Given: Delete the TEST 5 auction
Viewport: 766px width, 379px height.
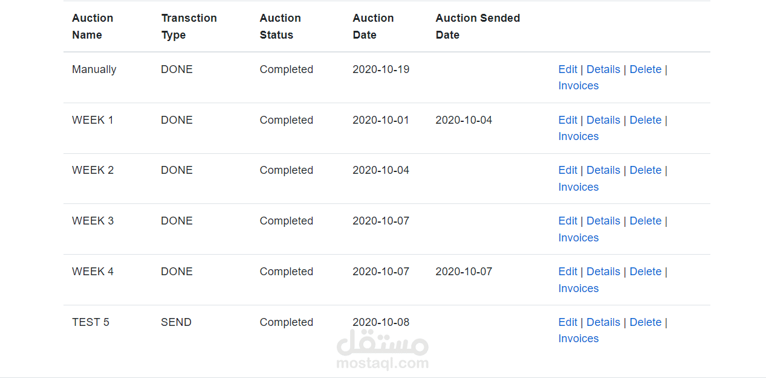Looking at the screenshot, I should 645,322.
